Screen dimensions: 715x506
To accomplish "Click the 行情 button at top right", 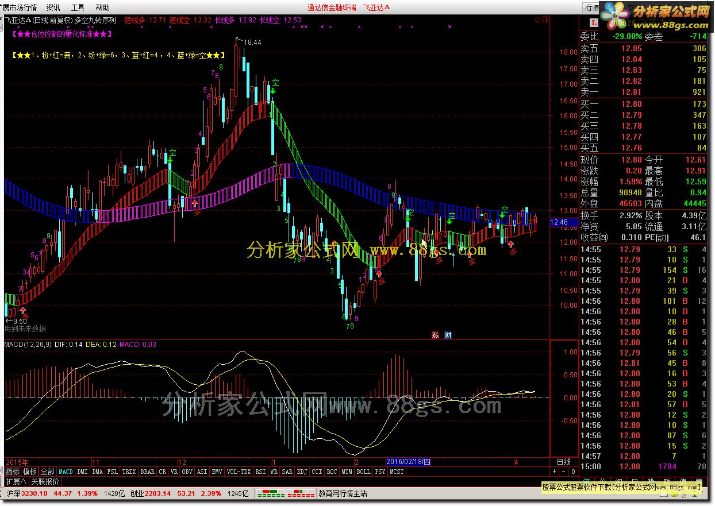I will (591, 7).
